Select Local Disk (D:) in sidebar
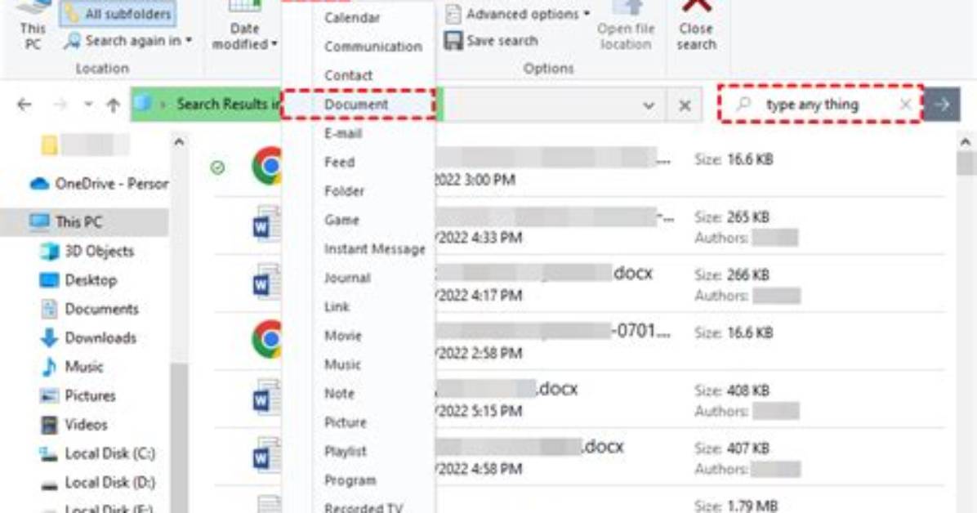 click(97, 483)
